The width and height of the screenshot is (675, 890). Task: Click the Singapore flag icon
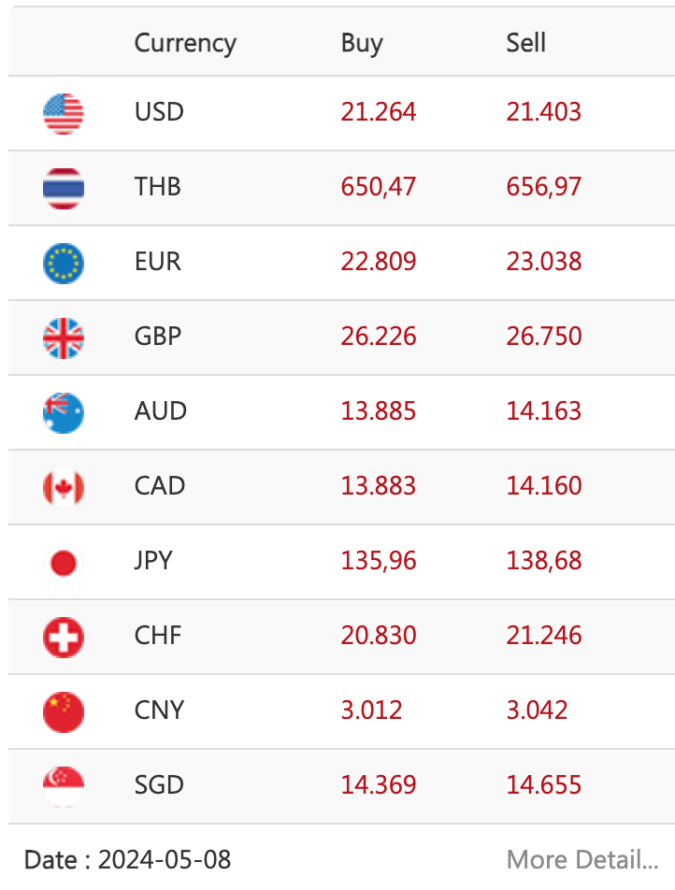pyautogui.click(x=63, y=787)
